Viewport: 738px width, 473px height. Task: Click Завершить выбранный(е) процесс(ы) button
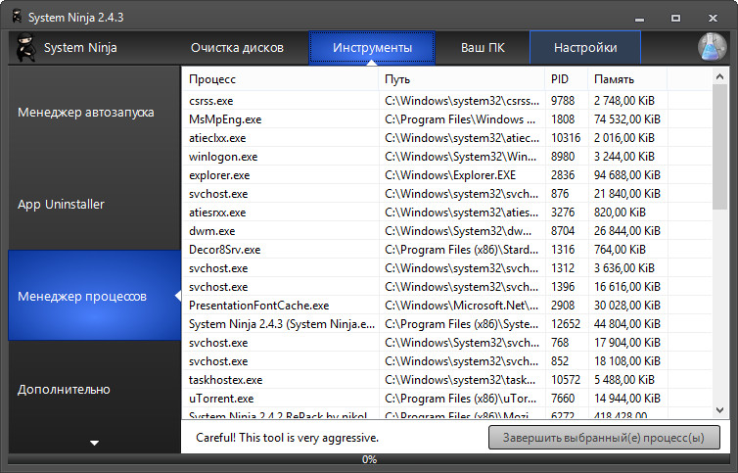(604, 438)
